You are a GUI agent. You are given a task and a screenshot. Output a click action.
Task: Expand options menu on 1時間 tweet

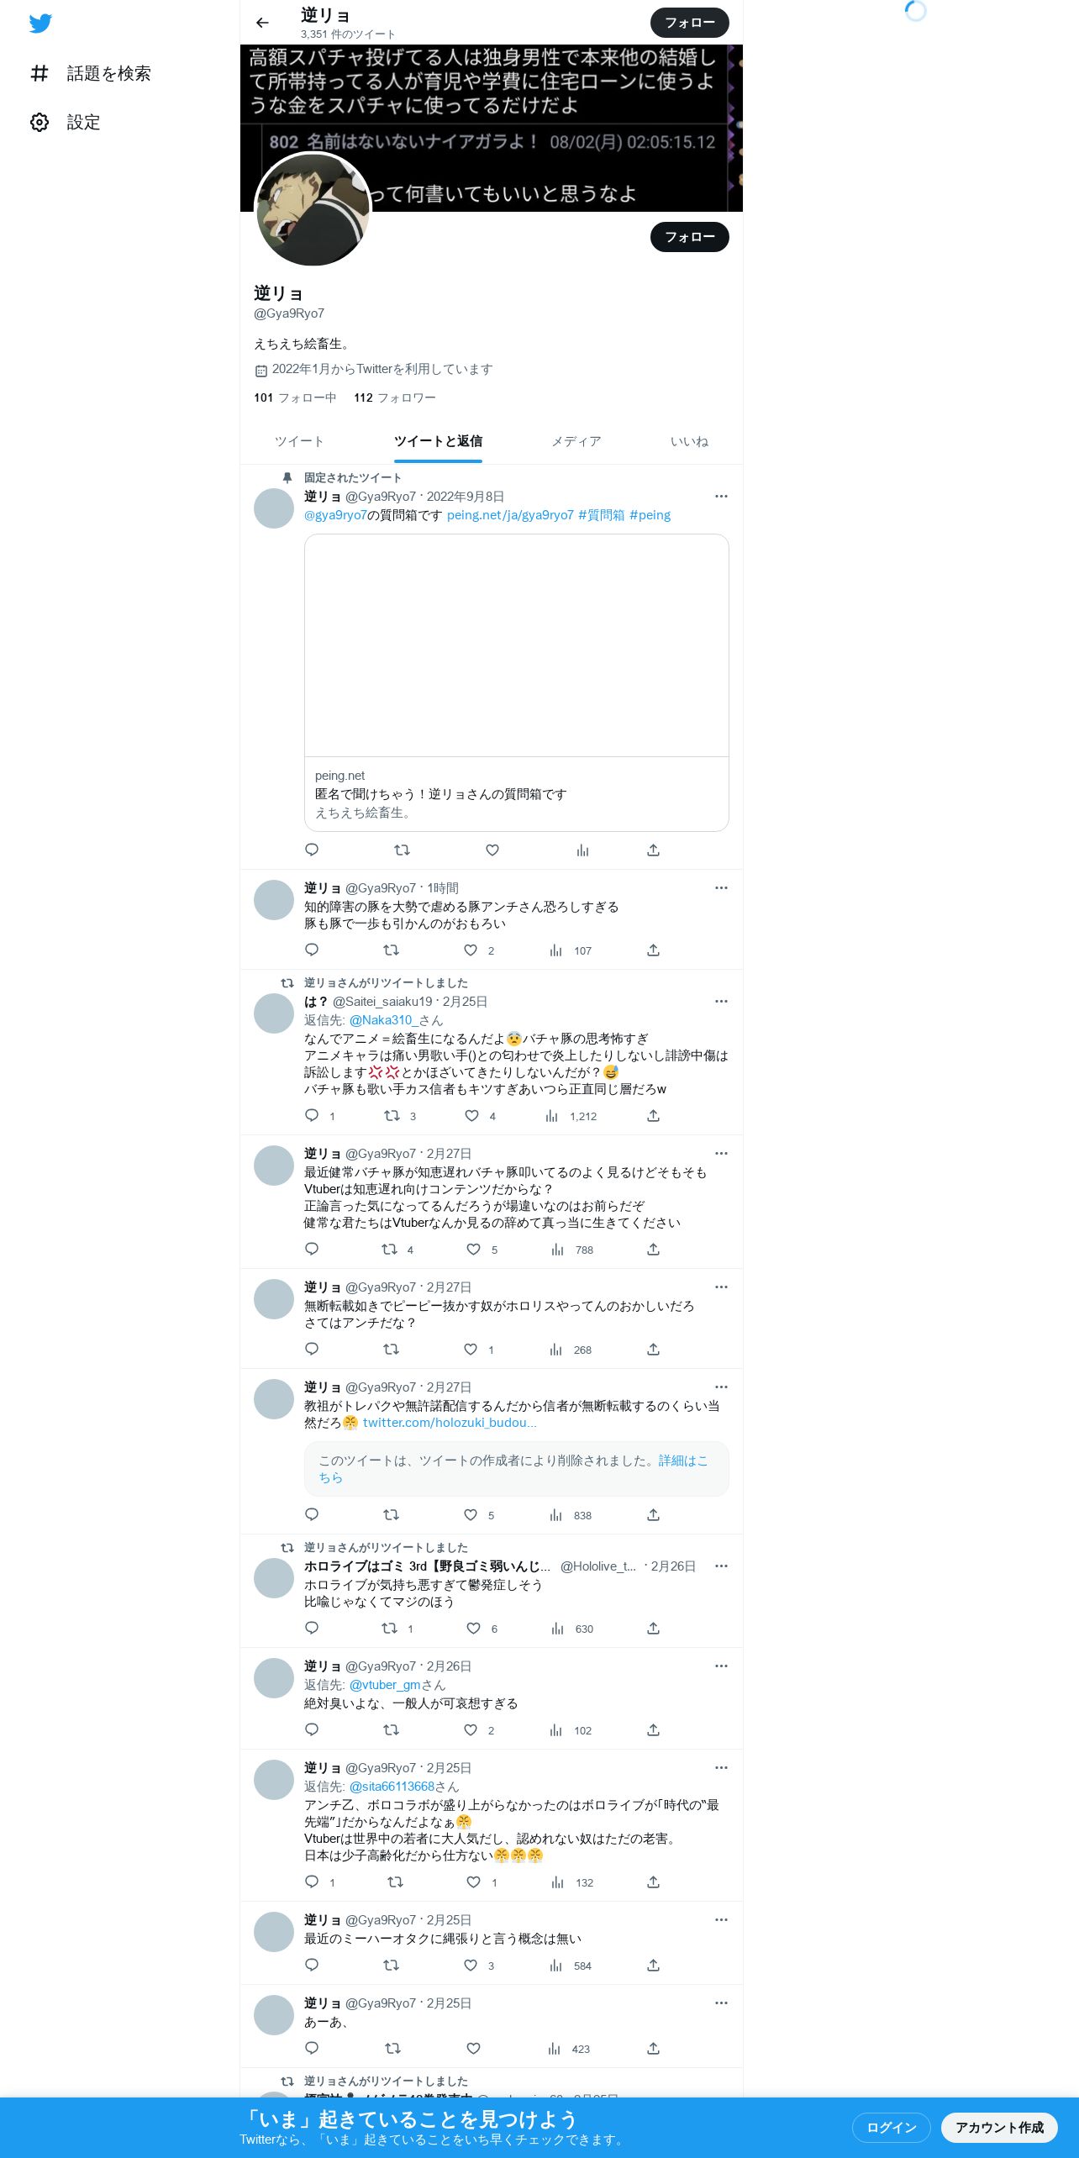[721, 888]
